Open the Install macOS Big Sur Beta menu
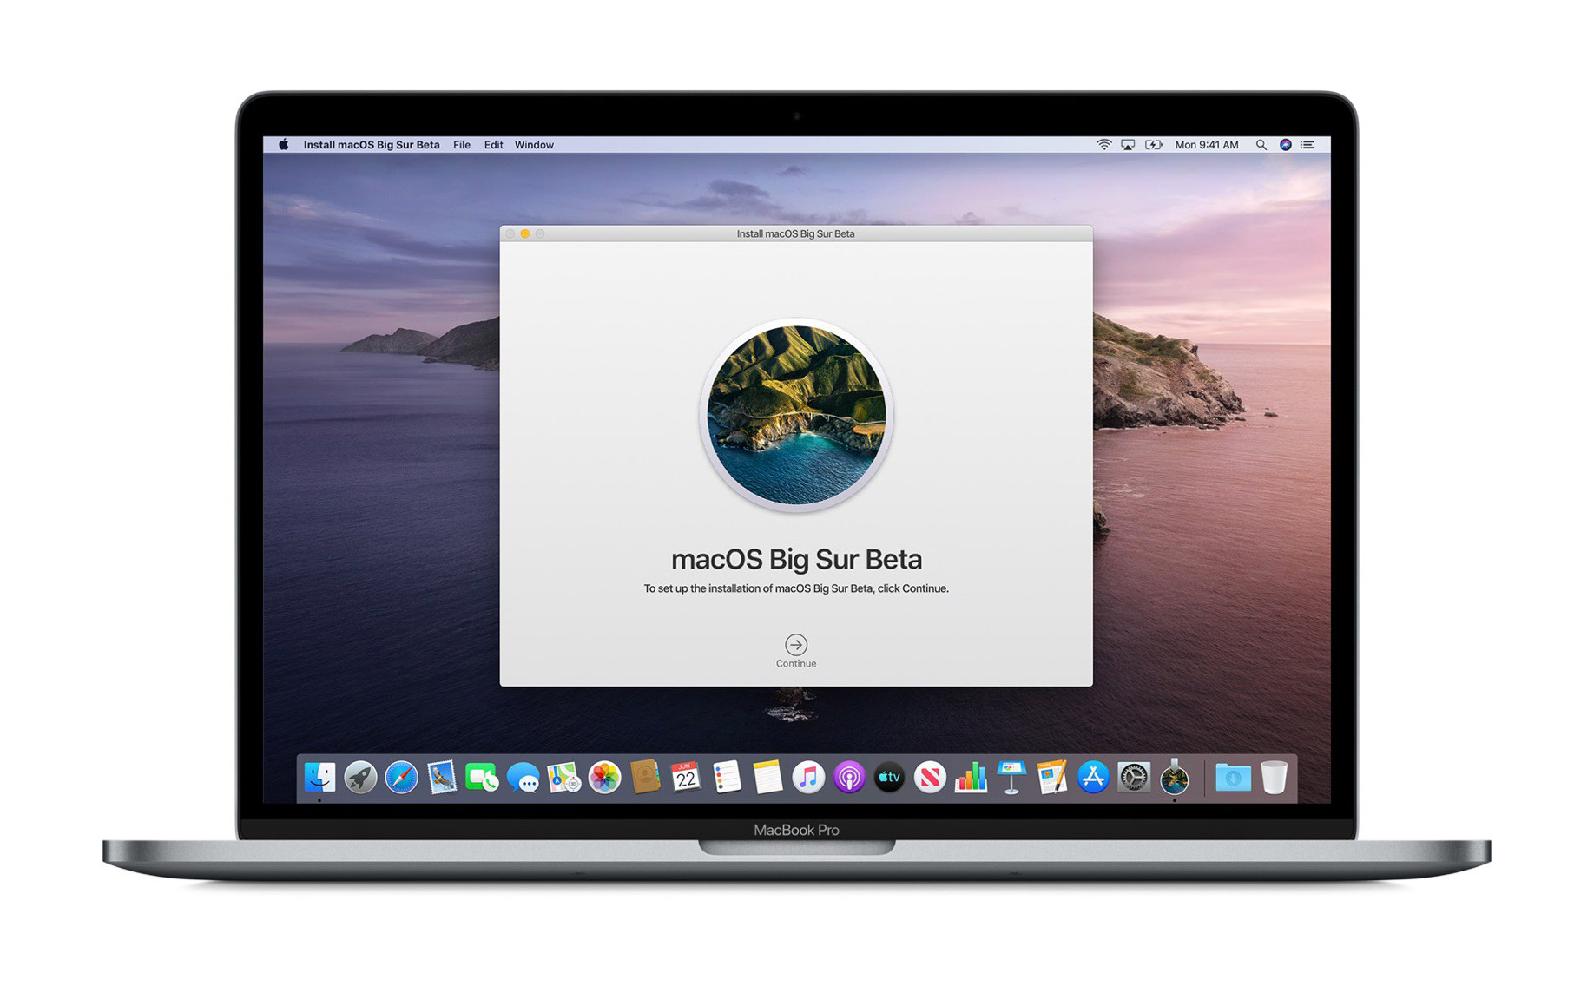The height and width of the screenshot is (986, 1594). click(x=372, y=145)
